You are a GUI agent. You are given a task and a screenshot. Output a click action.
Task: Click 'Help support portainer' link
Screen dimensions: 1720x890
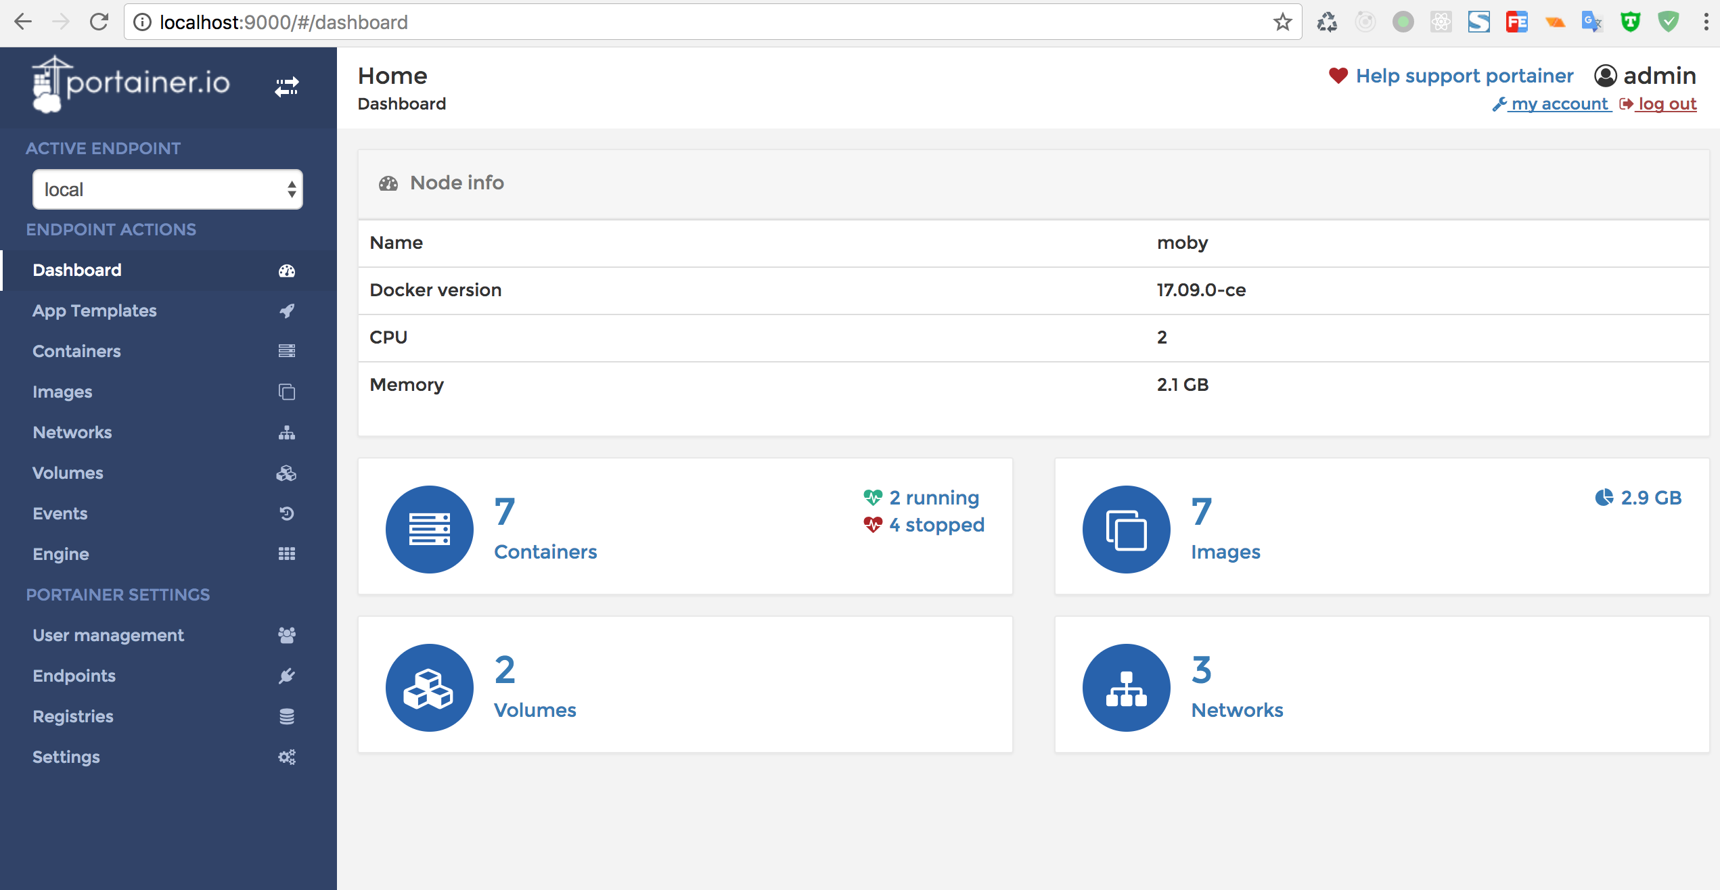(x=1464, y=76)
